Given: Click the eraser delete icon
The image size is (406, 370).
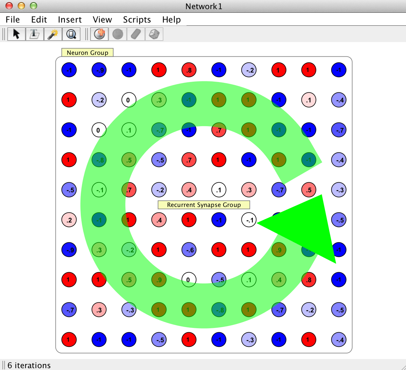Looking at the screenshot, I should [136, 34].
